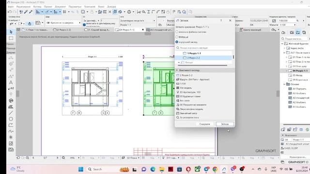Image resolution: width=310 pixels, height=174 pixels.
Task: Toggle the include in identification checkbox
Action: (x=84, y=25)
